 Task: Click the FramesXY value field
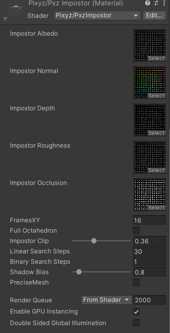coord(149,220)
